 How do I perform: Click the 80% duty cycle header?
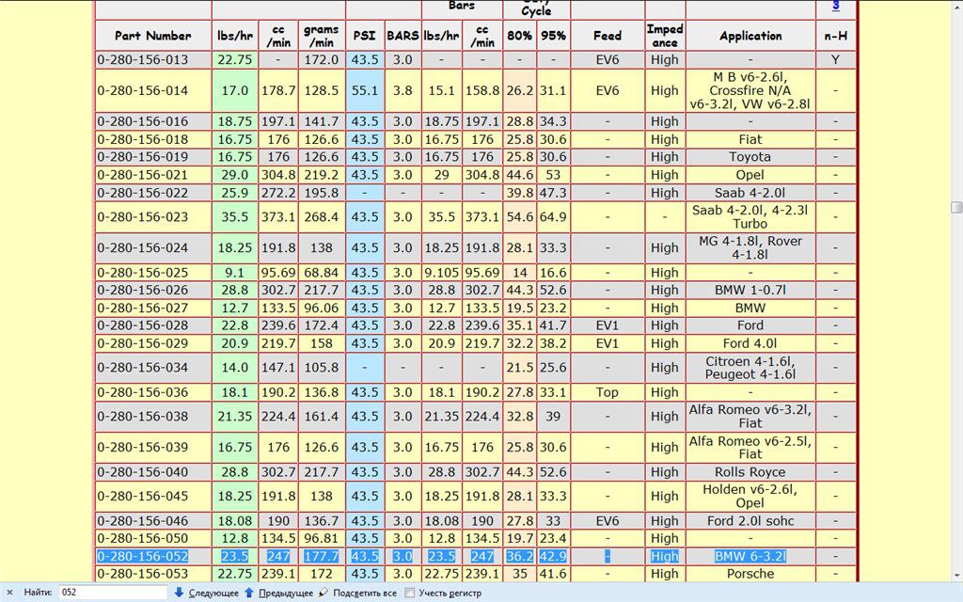(519, 36)
